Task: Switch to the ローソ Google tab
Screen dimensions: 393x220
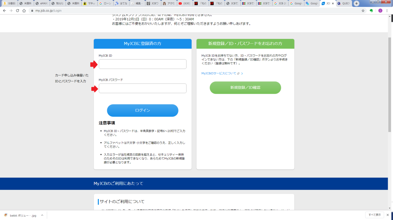Action: [x=105, y=4]
